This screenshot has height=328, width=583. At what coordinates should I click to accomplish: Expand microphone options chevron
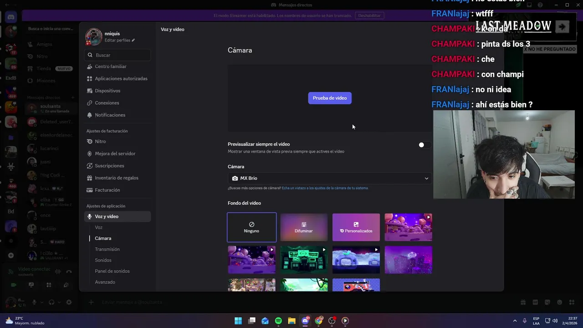pyautogui.click(x=42, y=302)
